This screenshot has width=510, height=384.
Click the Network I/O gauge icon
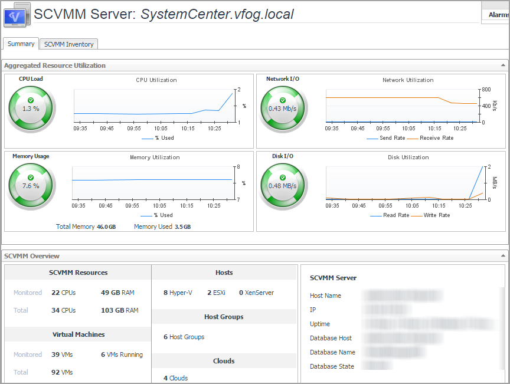(x=282, y=109)
